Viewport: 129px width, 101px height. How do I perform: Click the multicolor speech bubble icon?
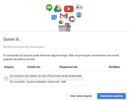tap(61, 22)
